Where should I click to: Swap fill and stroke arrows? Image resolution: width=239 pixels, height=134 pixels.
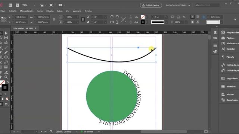7,82
